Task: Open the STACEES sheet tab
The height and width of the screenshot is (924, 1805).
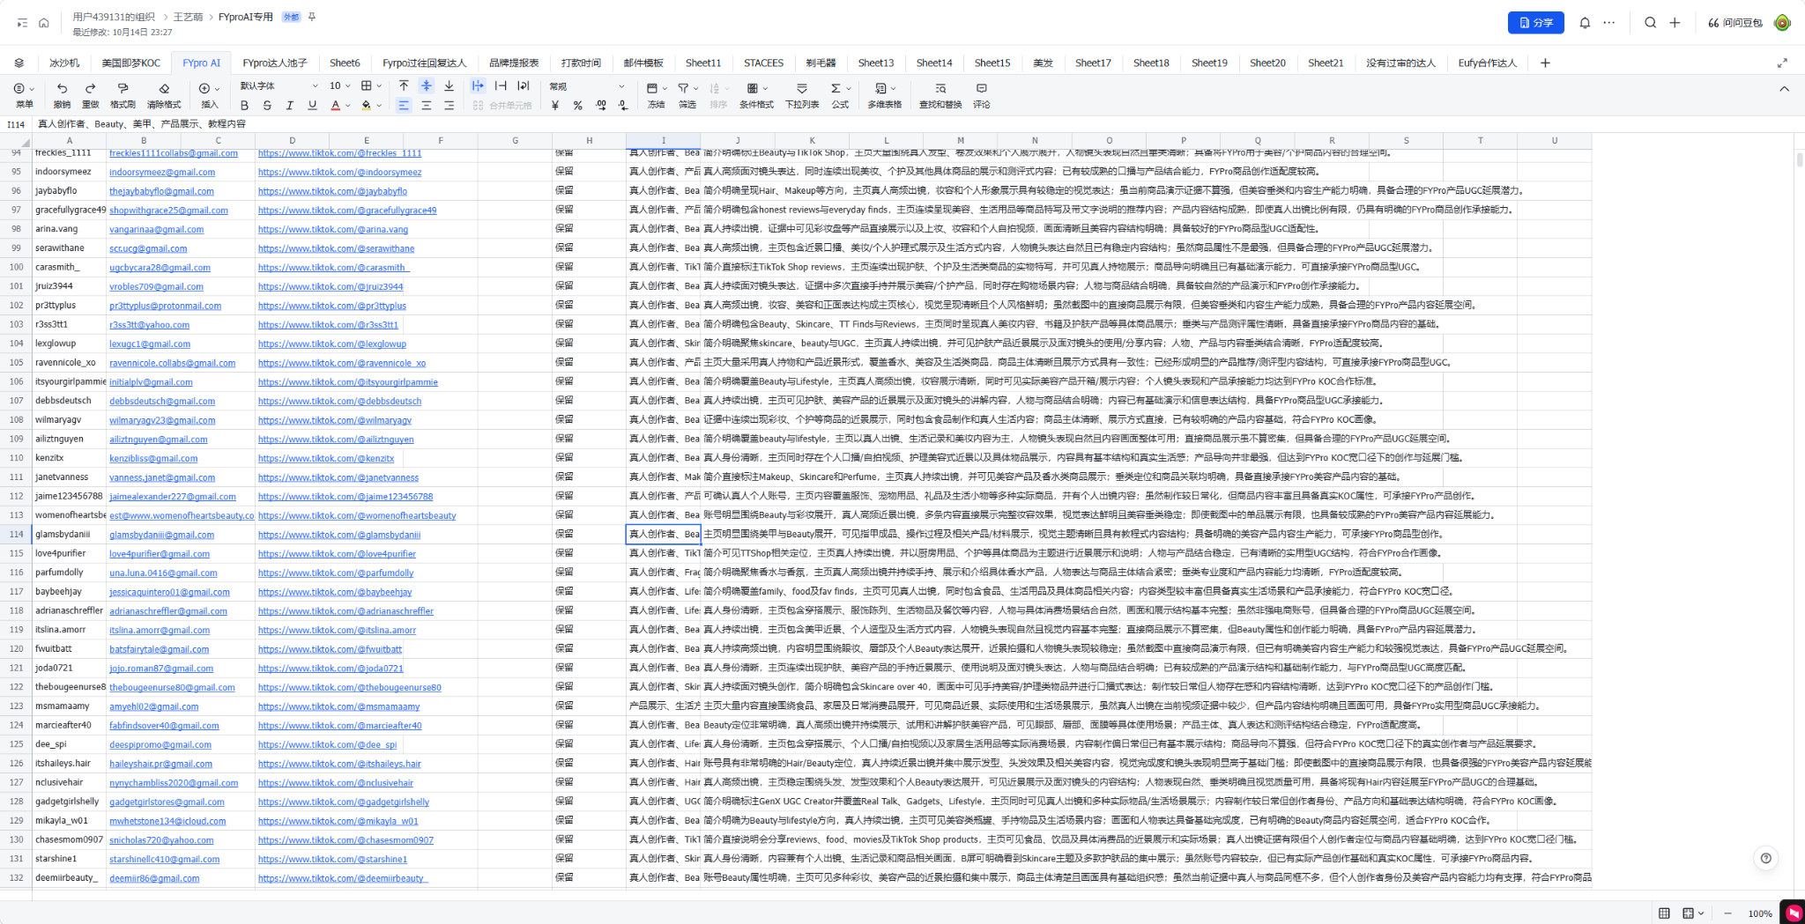Action: (763, 63)
